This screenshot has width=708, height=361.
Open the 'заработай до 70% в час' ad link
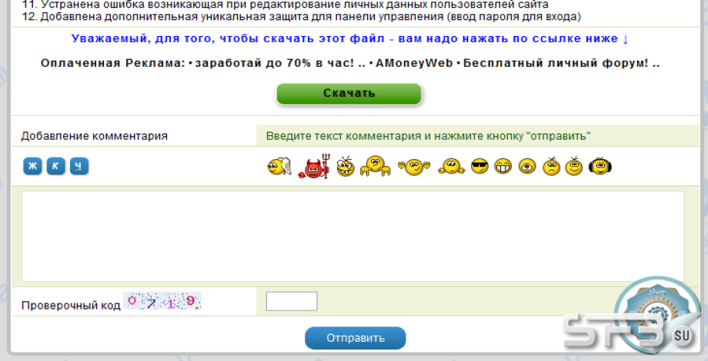click(277, 63)
